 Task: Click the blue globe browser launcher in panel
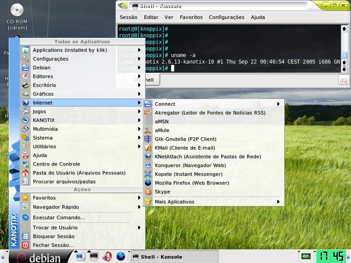click(x=121, y=256)
